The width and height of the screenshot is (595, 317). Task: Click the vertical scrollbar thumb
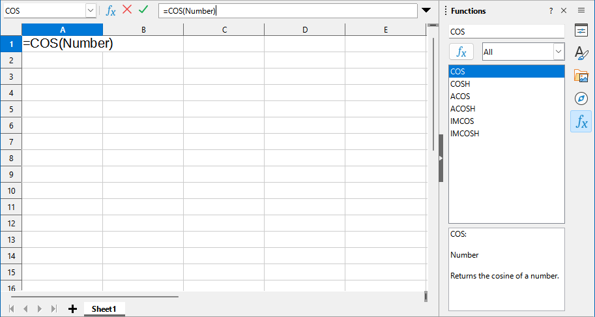(x=433, y=94)
